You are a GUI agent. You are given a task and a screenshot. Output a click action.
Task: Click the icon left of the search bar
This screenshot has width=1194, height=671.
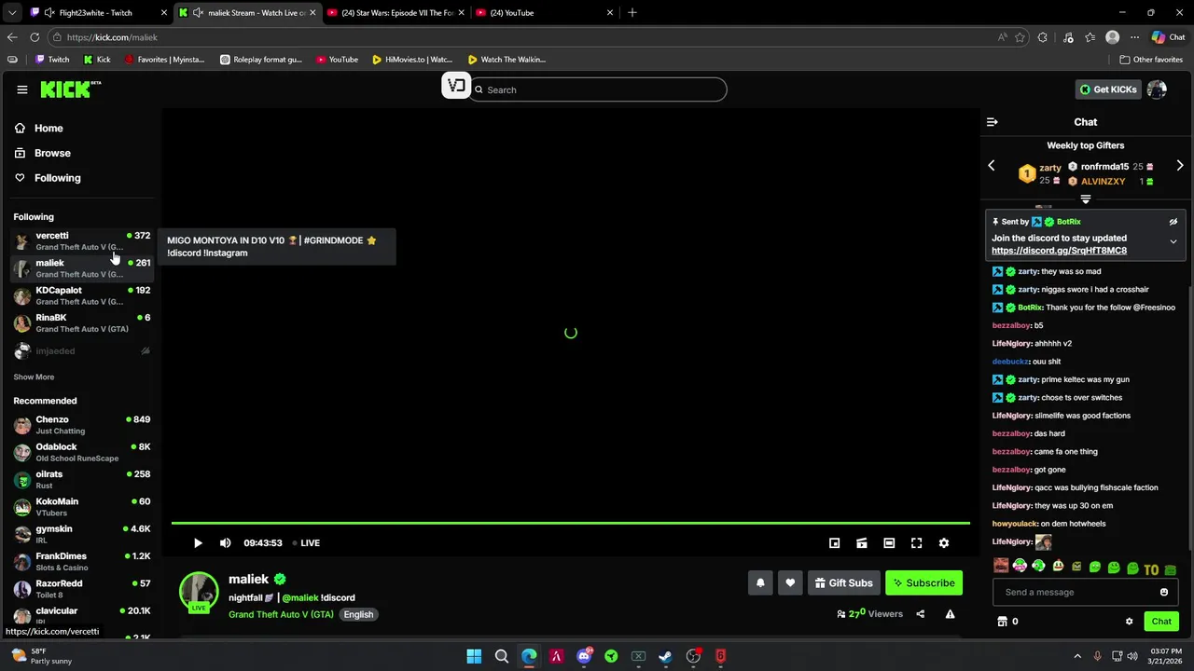455,87
